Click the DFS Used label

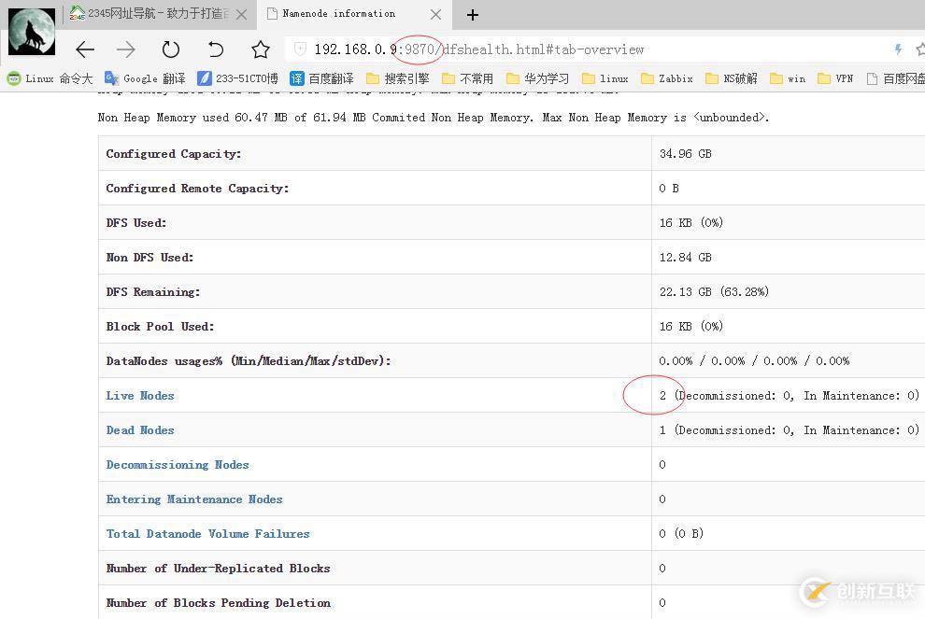pos(136,223)
